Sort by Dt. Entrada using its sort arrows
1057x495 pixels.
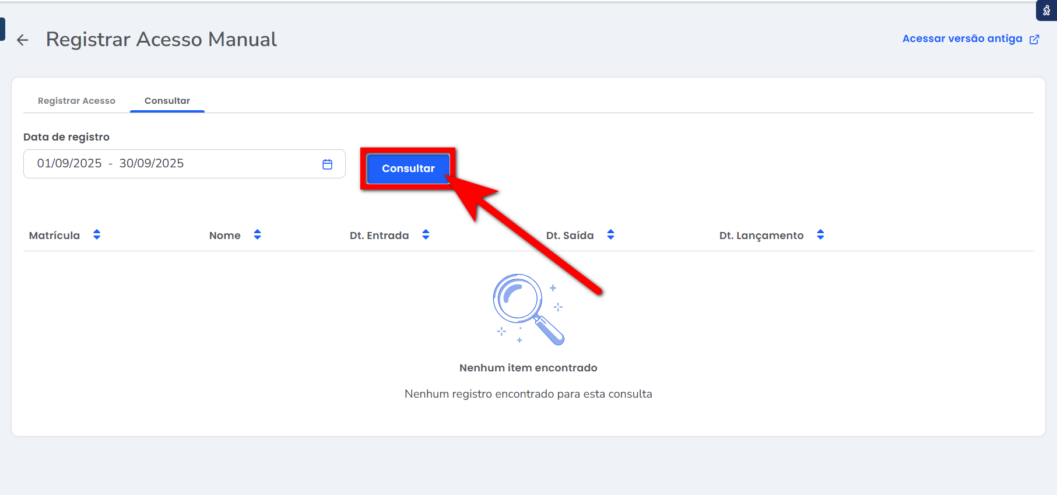(426, 235)
